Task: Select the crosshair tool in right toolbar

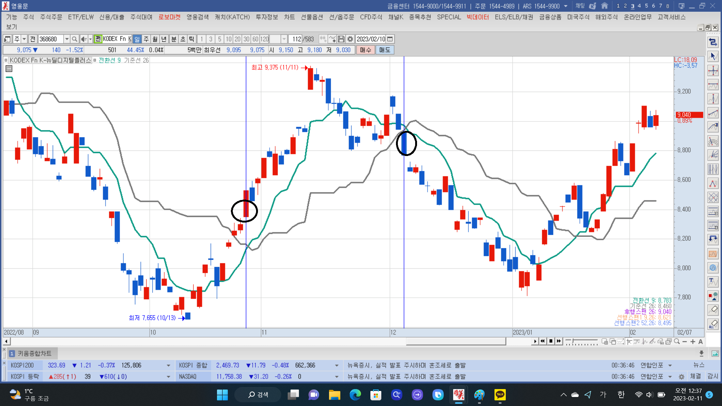Action: 713,71
